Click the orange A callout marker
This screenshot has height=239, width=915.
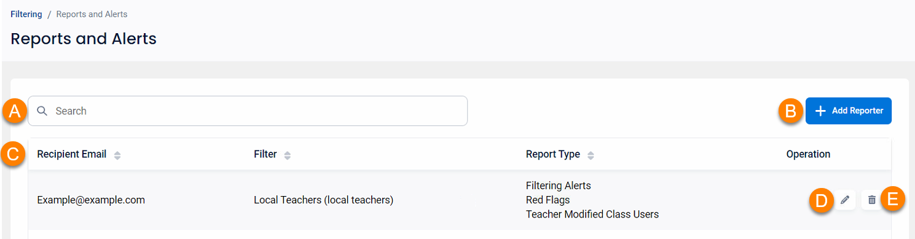pos(14,111)
